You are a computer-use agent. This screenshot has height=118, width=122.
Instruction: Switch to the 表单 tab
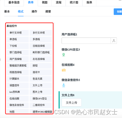(31, 2)
